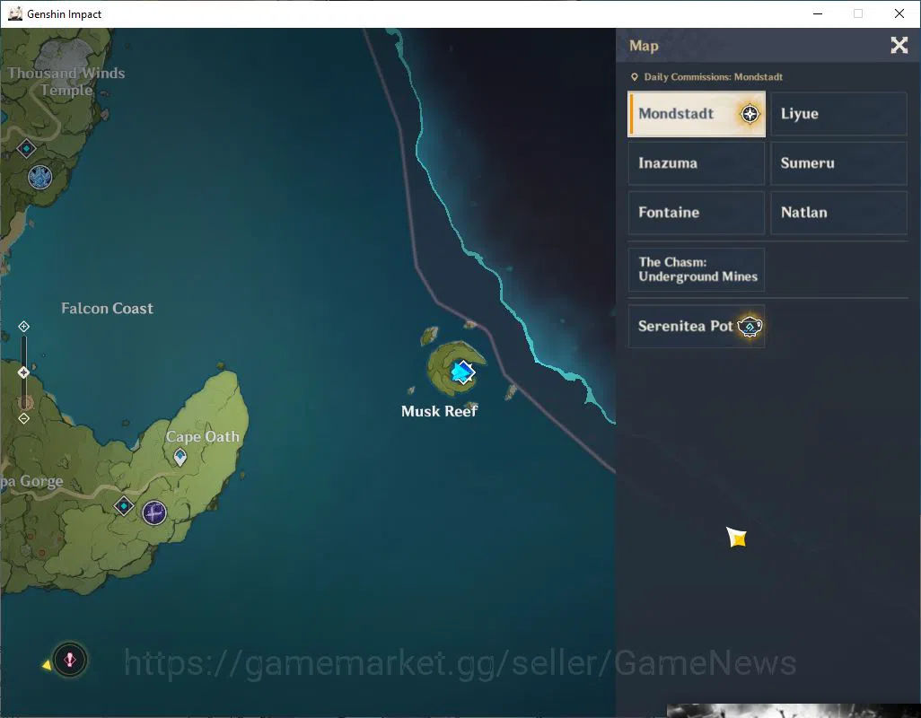
Task: Switch map to Sumeru
Action: [x=838, y=163]
